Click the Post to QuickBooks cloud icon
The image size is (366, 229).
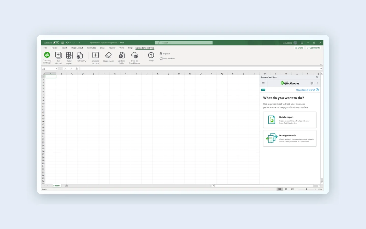(134, 55)
